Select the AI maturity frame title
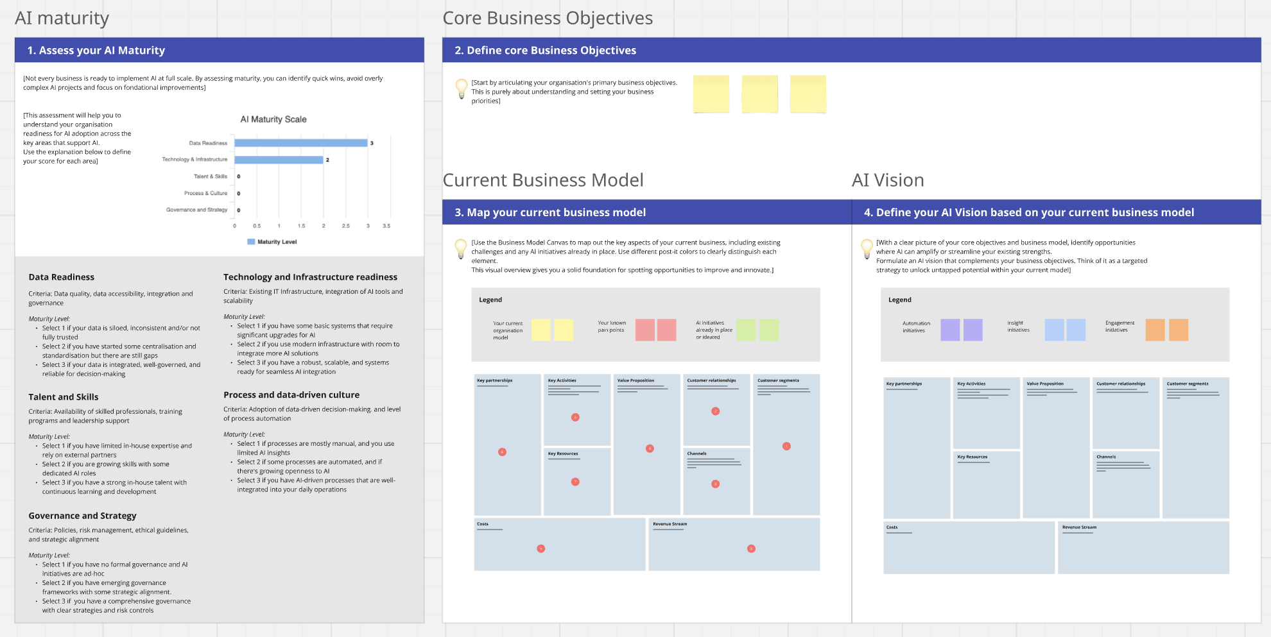This screenshot has height=637, width=1271. [x=62, y=18]
